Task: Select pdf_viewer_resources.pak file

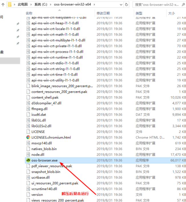Action: [x=52, y=166]
